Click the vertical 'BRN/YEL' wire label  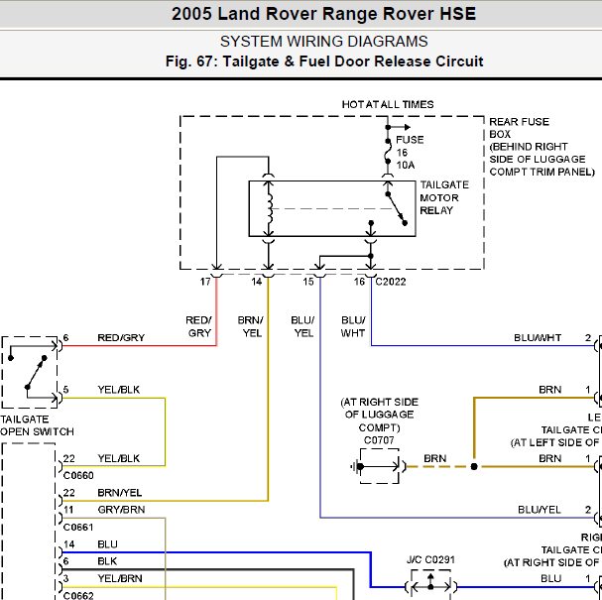coord(250,326)
